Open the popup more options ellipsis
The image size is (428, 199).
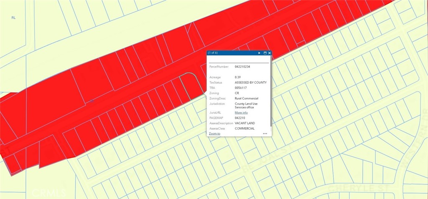click(265, 134)
